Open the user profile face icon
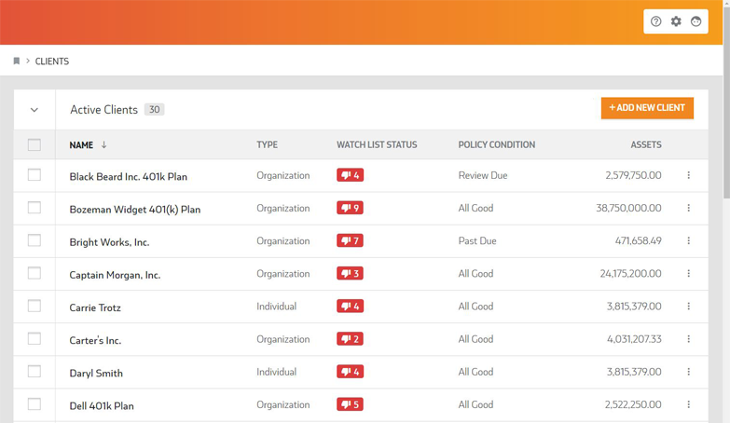The height and width of the screenshot is (423, 730). pyautogui.click(x=696, y=21)
